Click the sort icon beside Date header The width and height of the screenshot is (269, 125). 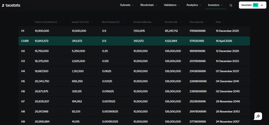(224, 22)
